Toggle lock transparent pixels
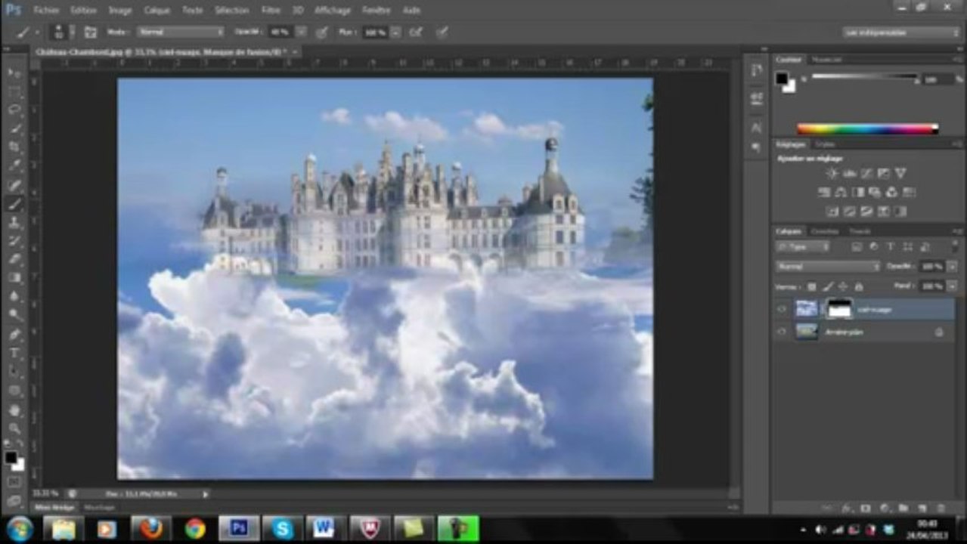The image size is (967, 544). tap(812, 287)
